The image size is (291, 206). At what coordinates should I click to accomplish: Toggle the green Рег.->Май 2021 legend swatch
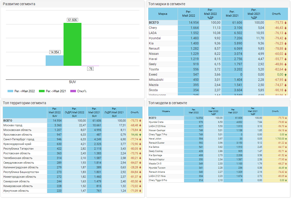[x=41, y=91]
